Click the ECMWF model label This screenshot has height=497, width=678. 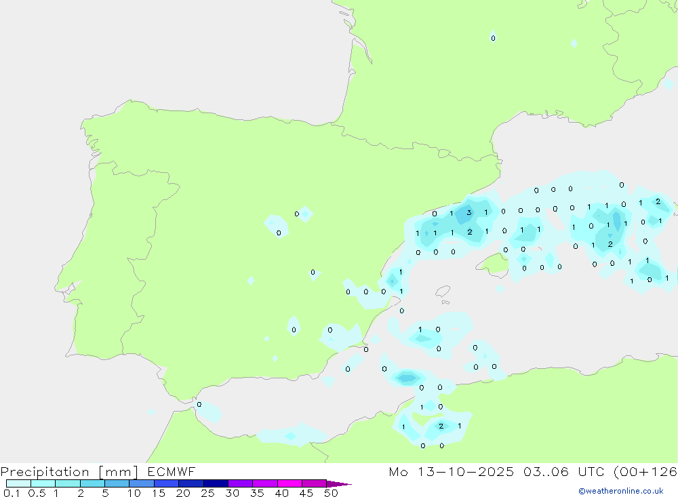(172, 471)
